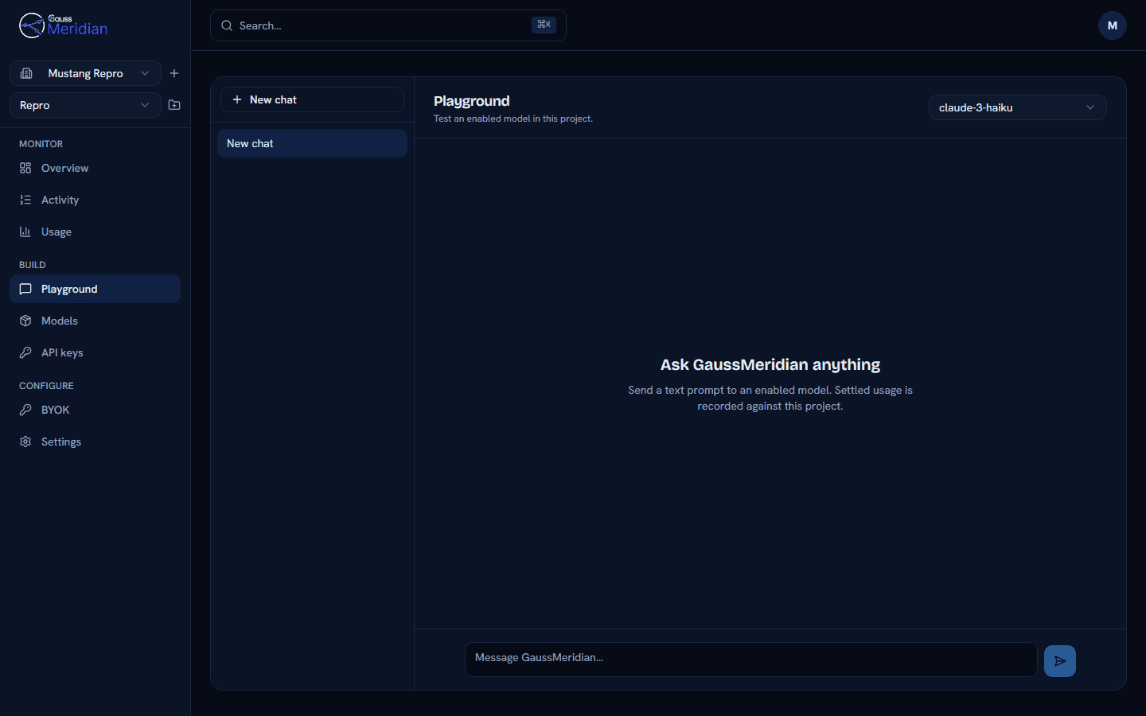
Task: Open Settings from the sidebar
Action: click(x=95, y=442)
